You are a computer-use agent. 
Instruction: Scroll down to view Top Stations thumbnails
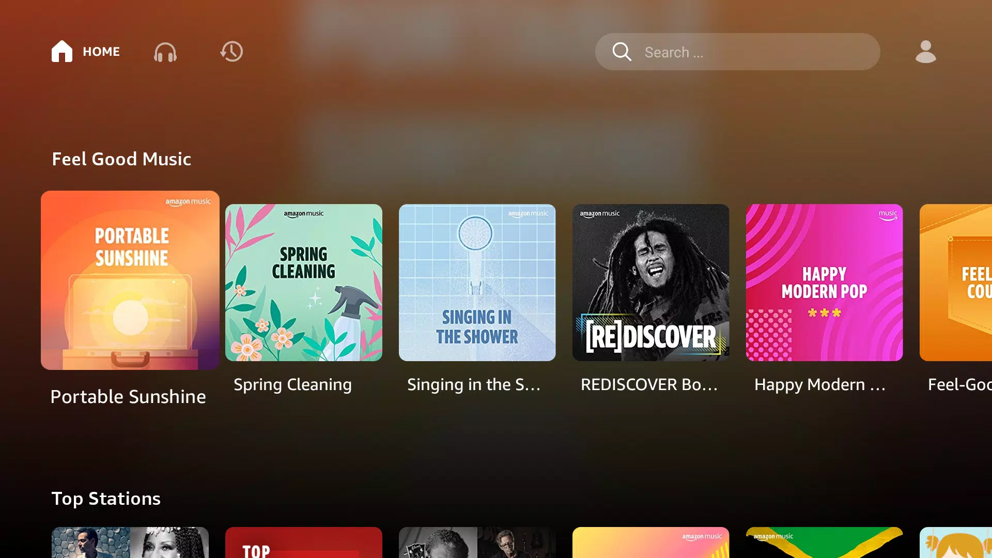tap(496, 539)
